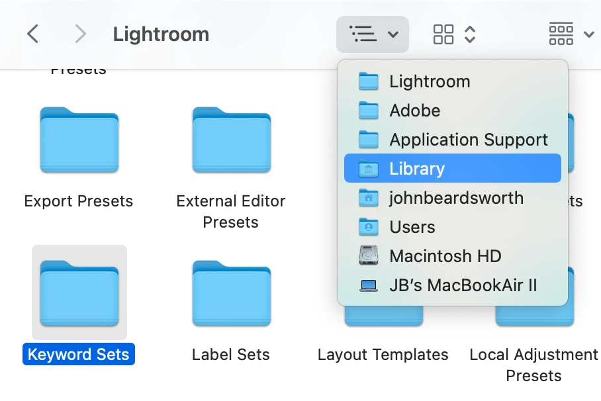Click the Export Presets label
Image resolution: width=601 pixels, height=401 pixels.
coord(79,201)
